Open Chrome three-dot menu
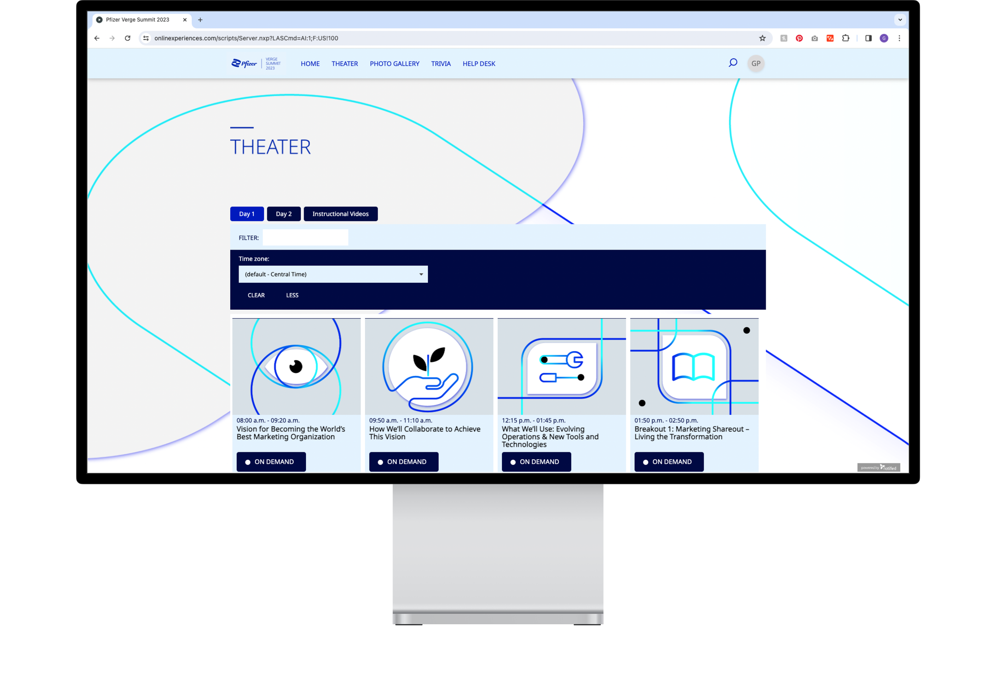This screenshot has height=674, width=996. [899, 38]
